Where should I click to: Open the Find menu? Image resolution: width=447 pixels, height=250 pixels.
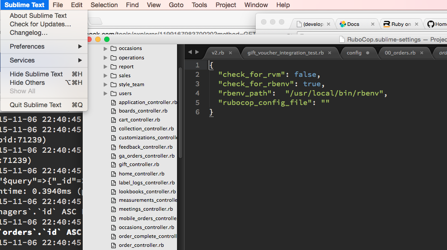pos(132,5)
